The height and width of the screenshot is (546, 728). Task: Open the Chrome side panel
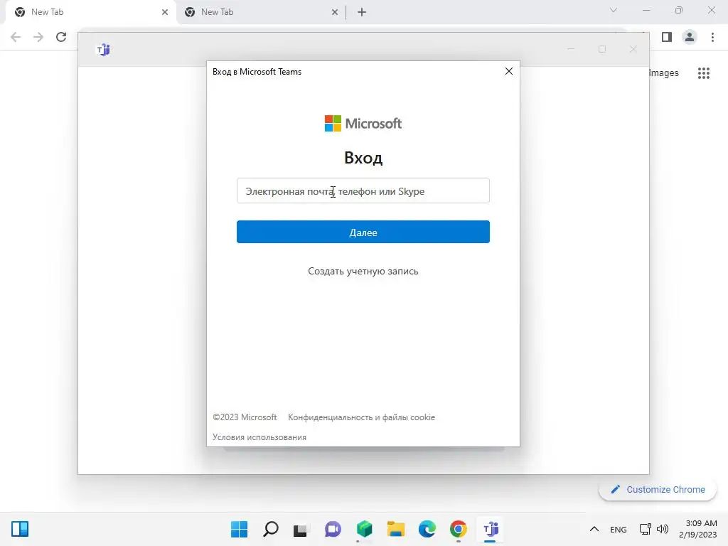[667, 37]
